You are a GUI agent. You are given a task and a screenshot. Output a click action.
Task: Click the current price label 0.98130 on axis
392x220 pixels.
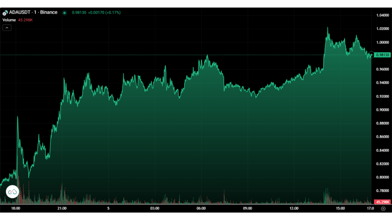coord(382,55)
